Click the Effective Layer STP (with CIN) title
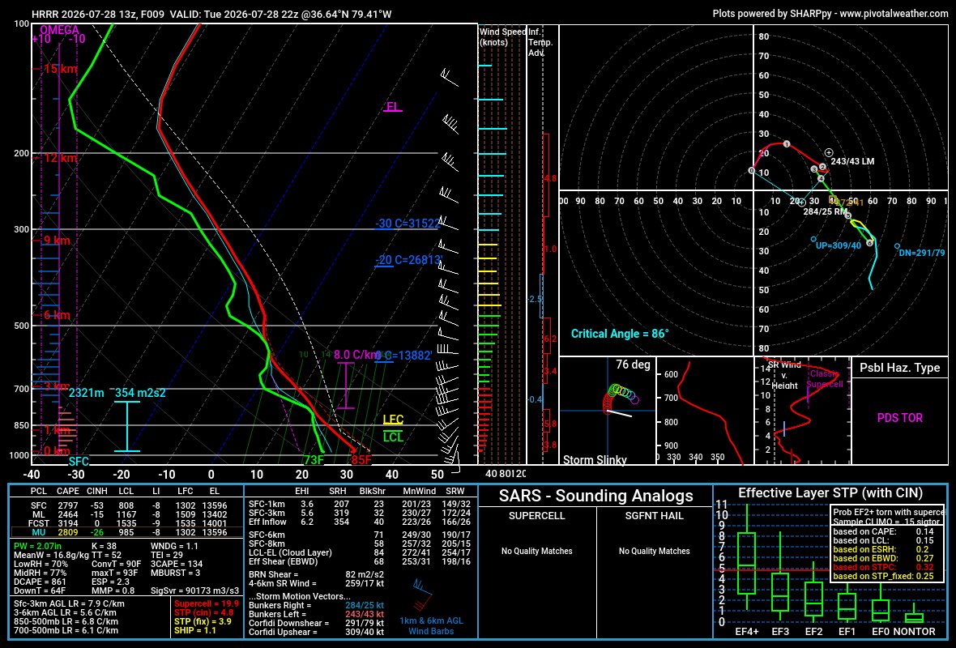This screenshot has height=648, width=956. click(x=830, y=493)
